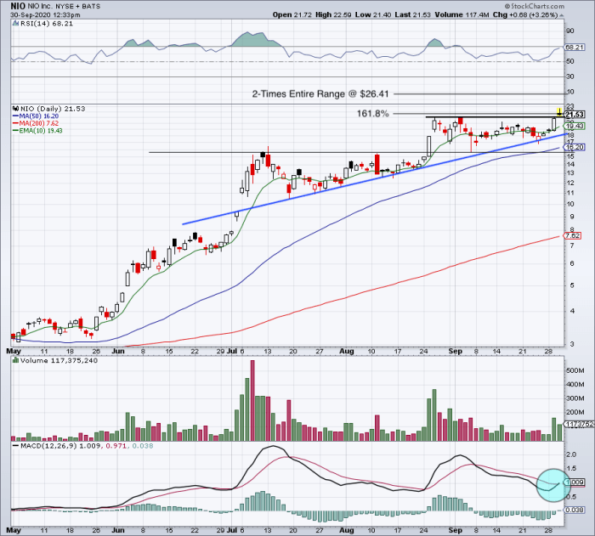Click the red MA(200) legend line marker

pyautogui.click(x=15, y=123)
